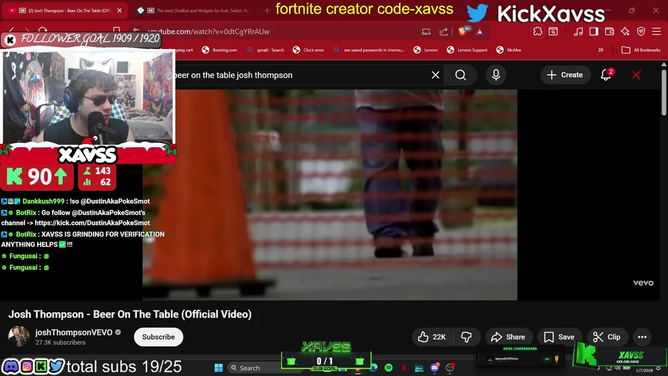Image resolution: width=668 pixels, height=376 pixels.
Task: Open Brave VPN shield icon
Action: 641,31
